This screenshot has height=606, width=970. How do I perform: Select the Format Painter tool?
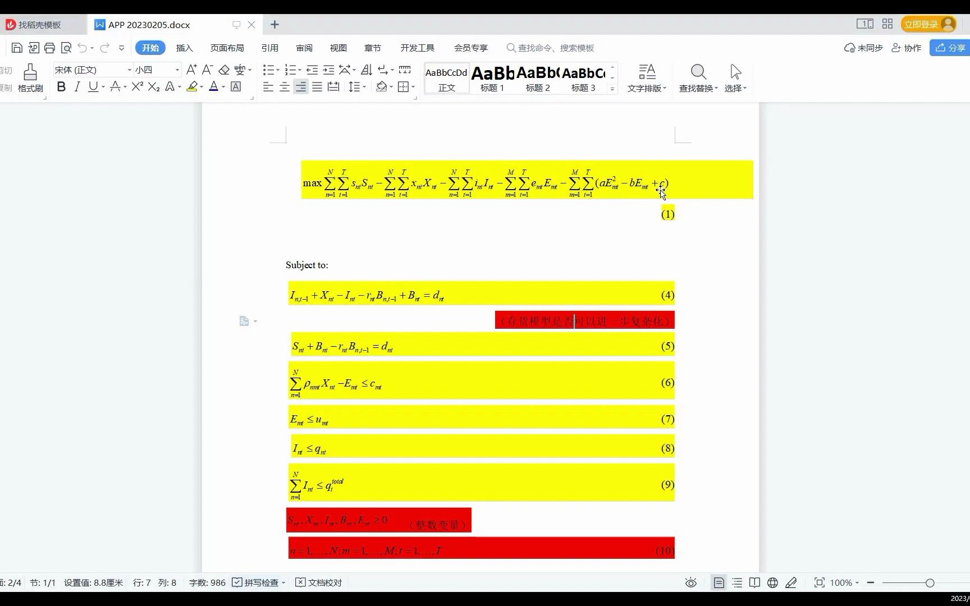[x=30, y=77]
